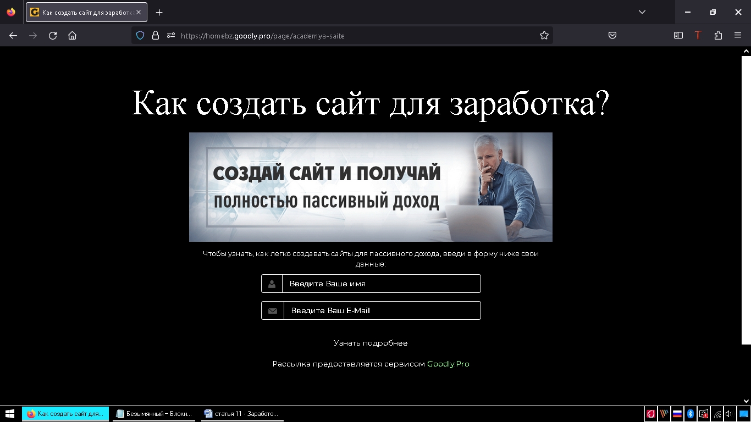Click the striped colored lines tray icon

664,414
